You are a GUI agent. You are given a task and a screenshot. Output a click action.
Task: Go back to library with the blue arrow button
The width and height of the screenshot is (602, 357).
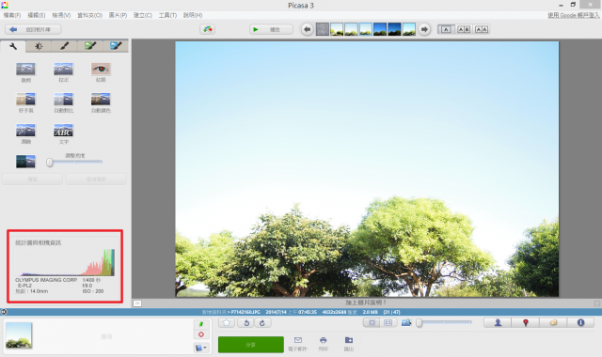pyautogui.click(x=33, y=29)
